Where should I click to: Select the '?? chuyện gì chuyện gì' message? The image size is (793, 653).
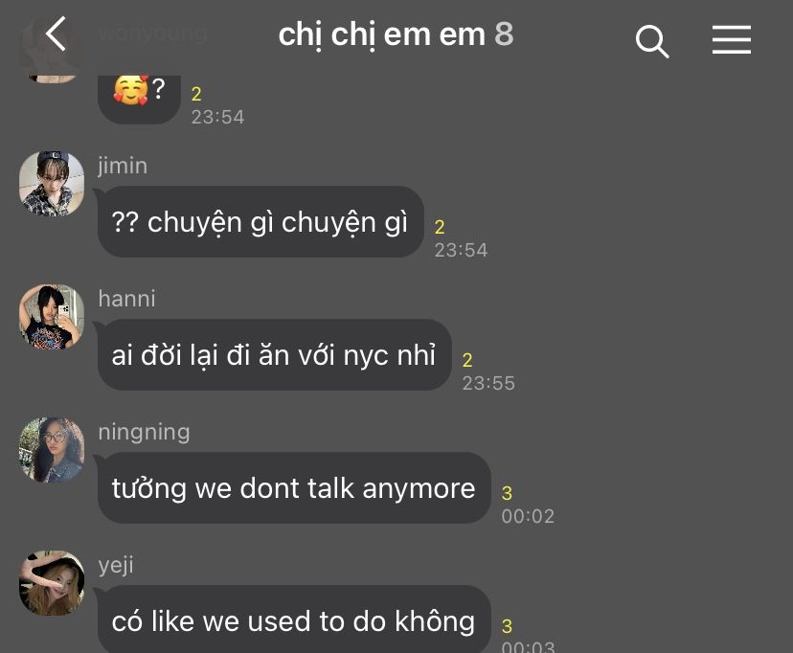coord(261,222)
